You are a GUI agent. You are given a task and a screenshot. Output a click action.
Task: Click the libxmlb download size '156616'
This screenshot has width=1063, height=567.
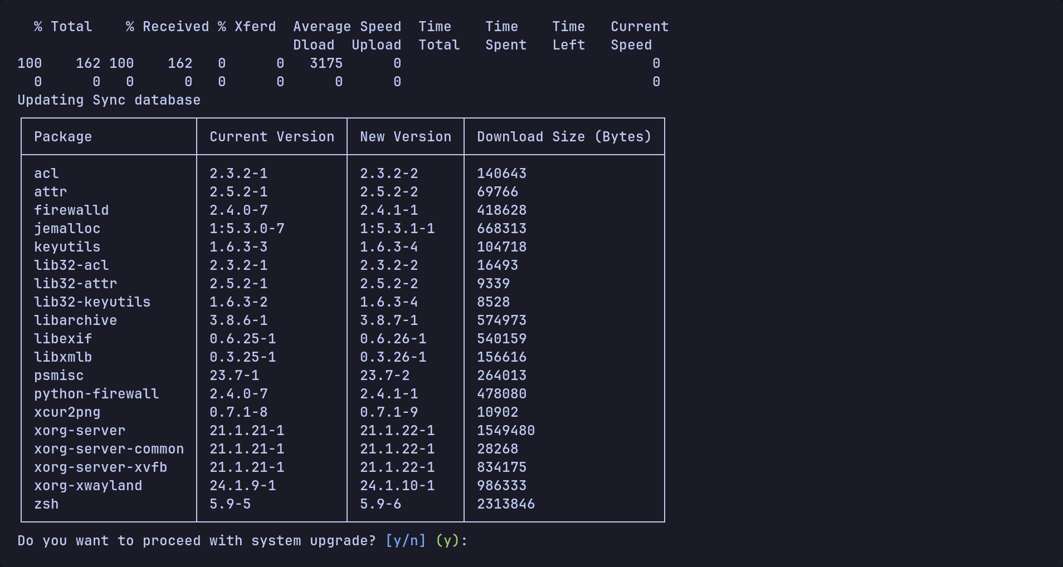pyautogui.click(x=502, y=357)
